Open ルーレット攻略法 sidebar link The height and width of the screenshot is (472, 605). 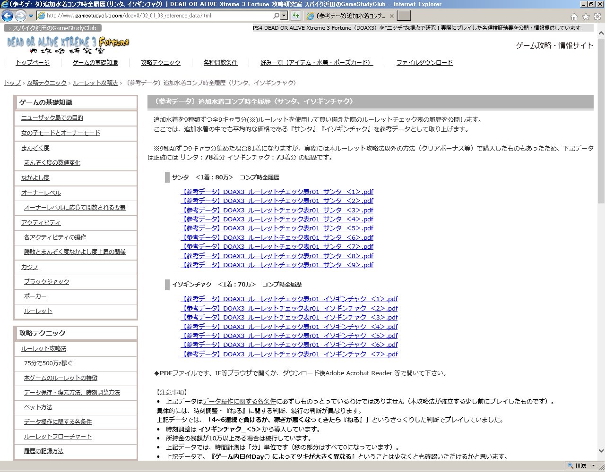pos(44,348)
